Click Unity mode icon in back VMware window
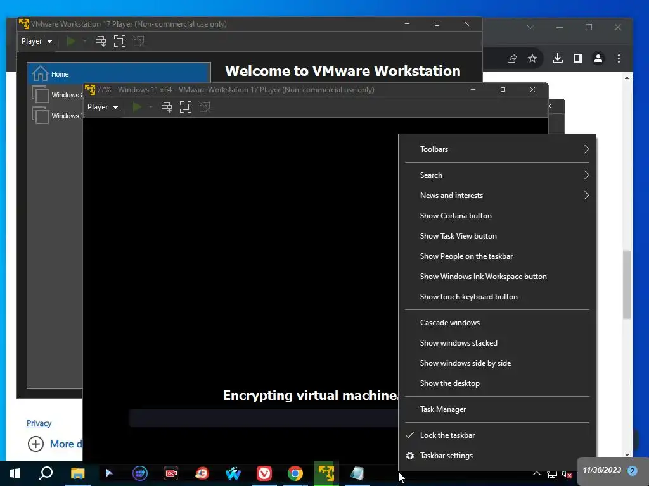The width and height of the screenshot is (649, 486). 139,41
